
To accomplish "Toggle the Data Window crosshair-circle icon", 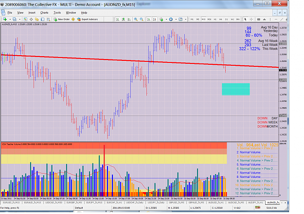I will 31,19.
